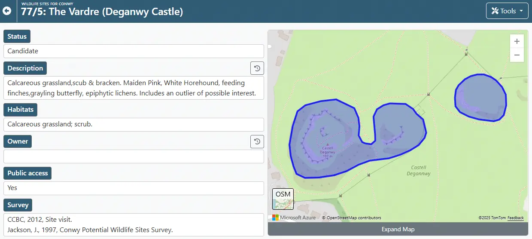Click the back arrow icon
Screen dimensions: 532x239
[x=7, y=11]
